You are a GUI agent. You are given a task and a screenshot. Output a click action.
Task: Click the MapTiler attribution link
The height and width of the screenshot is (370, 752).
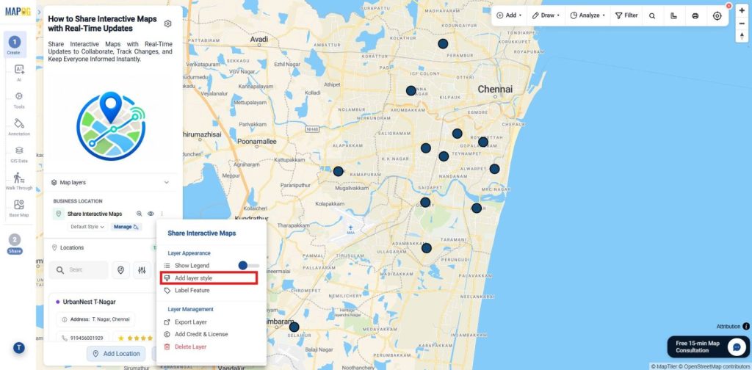point(664,366)
